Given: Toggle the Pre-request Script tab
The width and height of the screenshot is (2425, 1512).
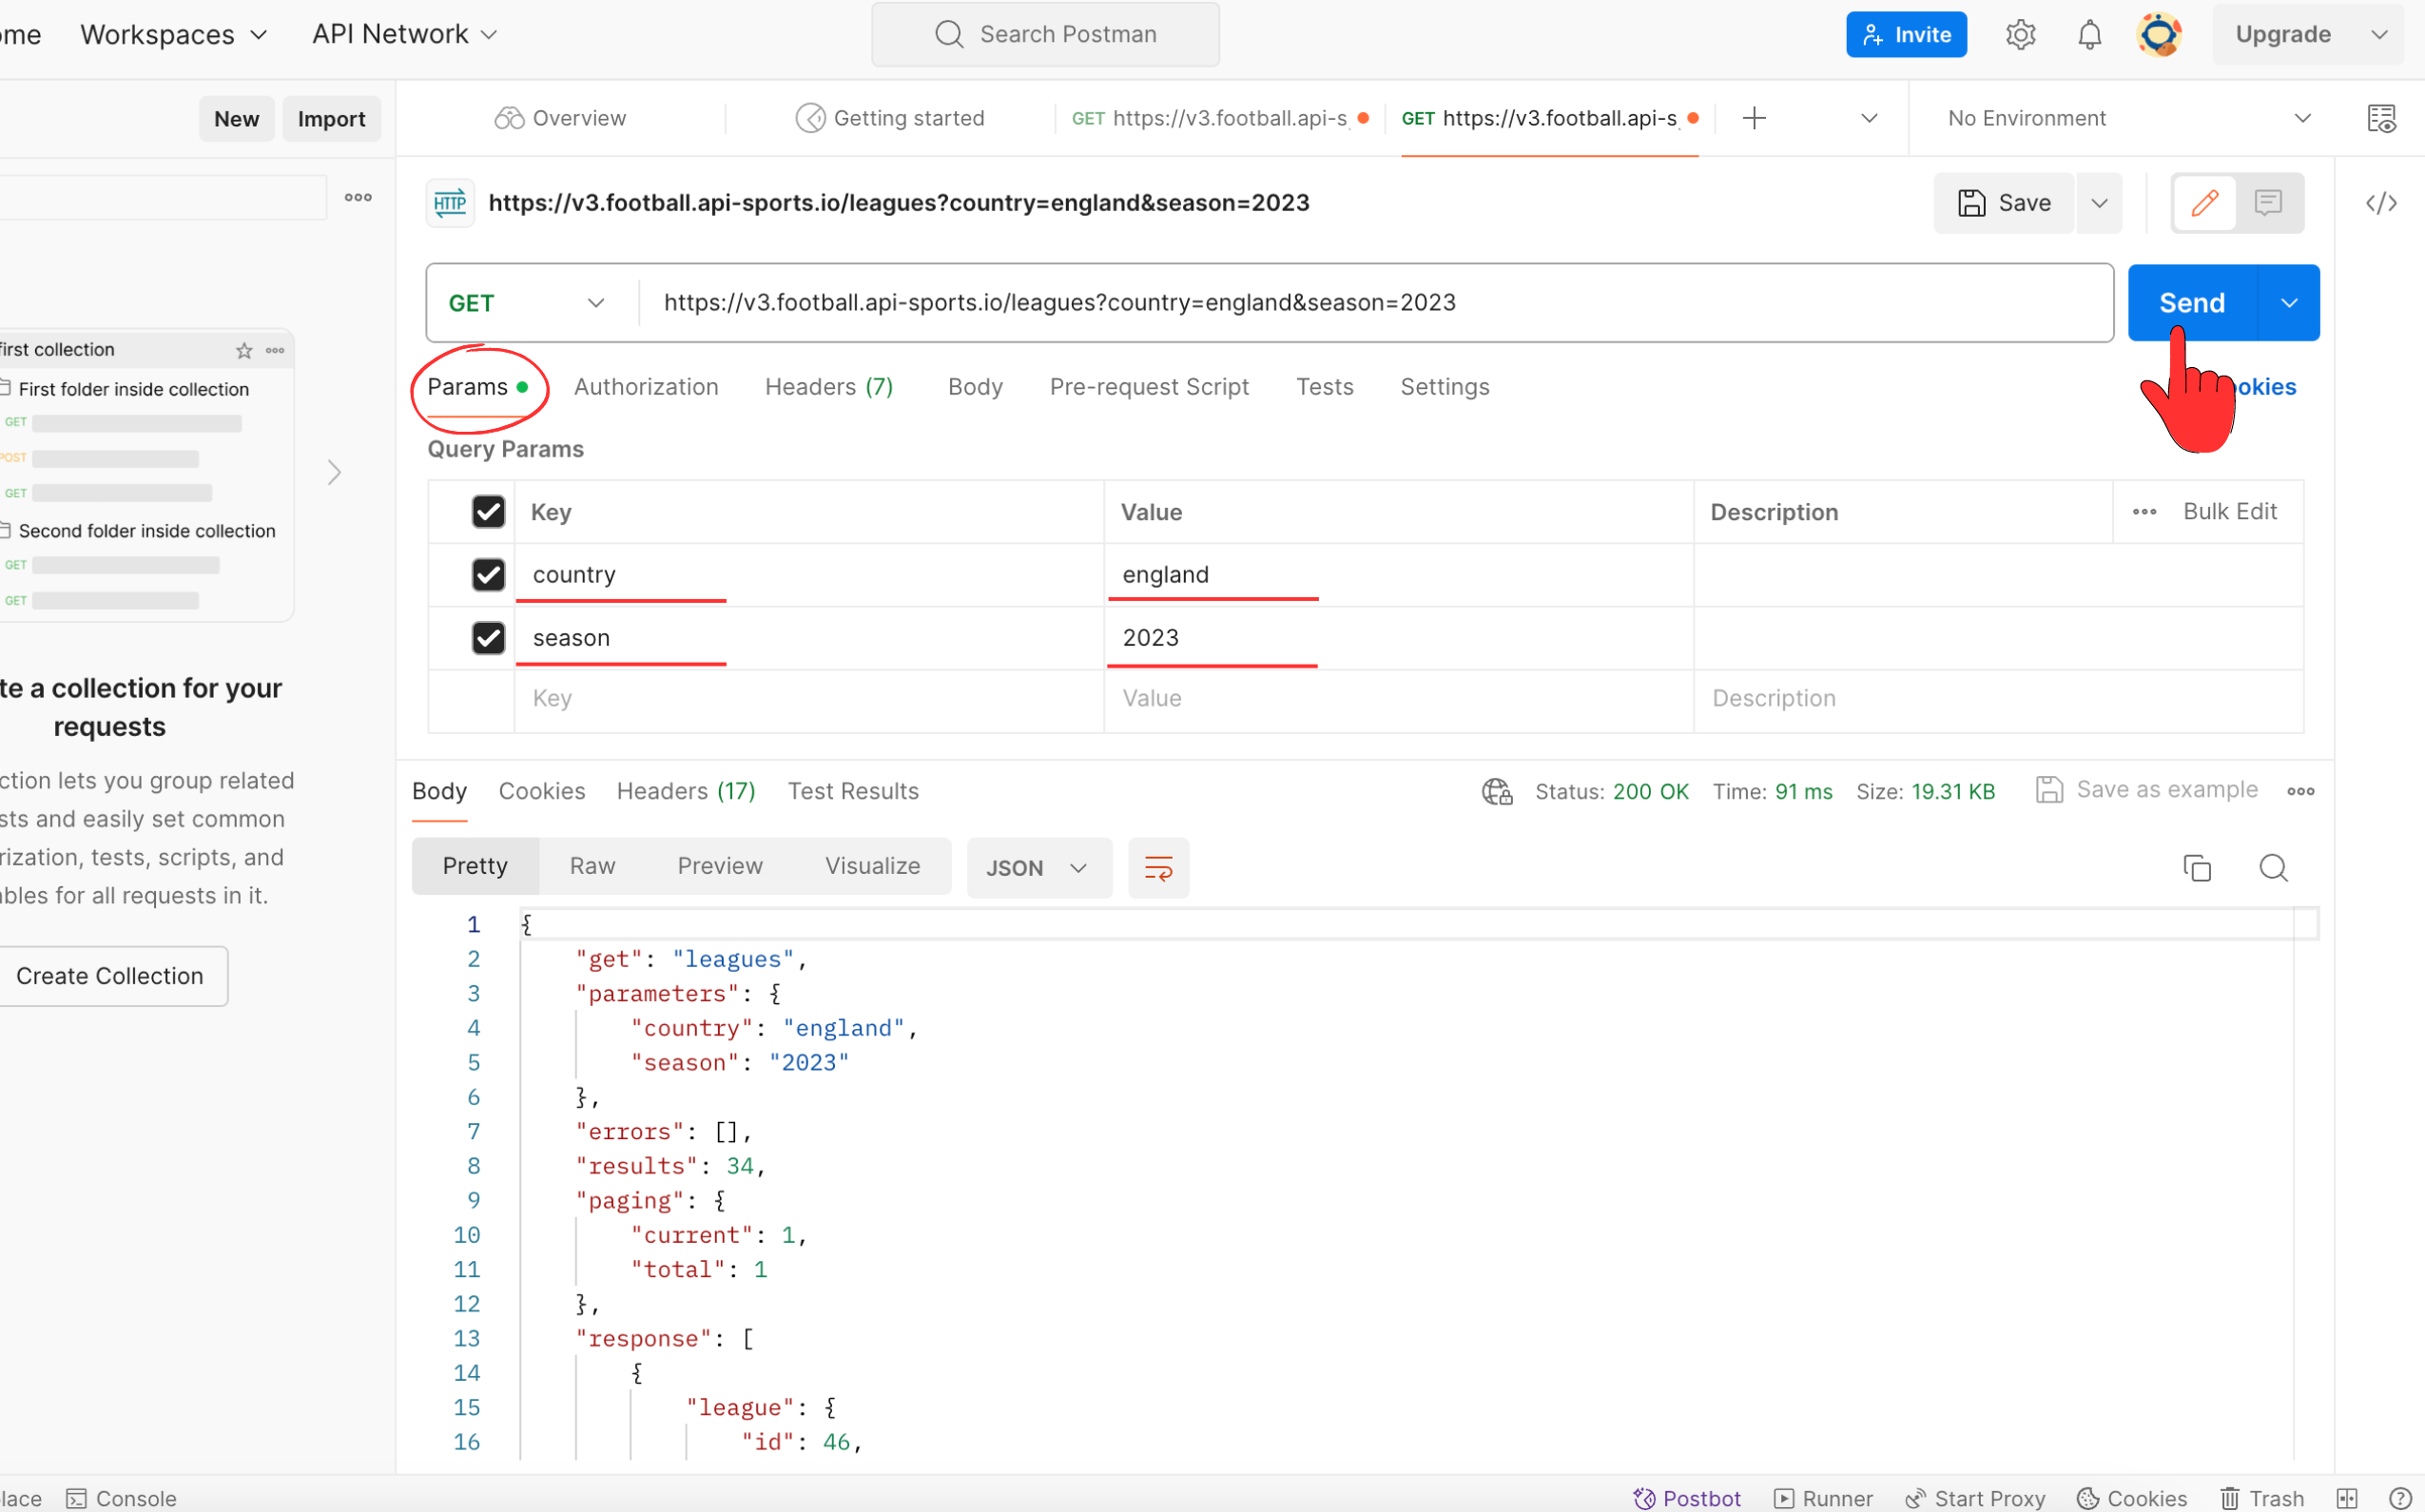Looking at the screenshot, I should (x=1148, y=387).
